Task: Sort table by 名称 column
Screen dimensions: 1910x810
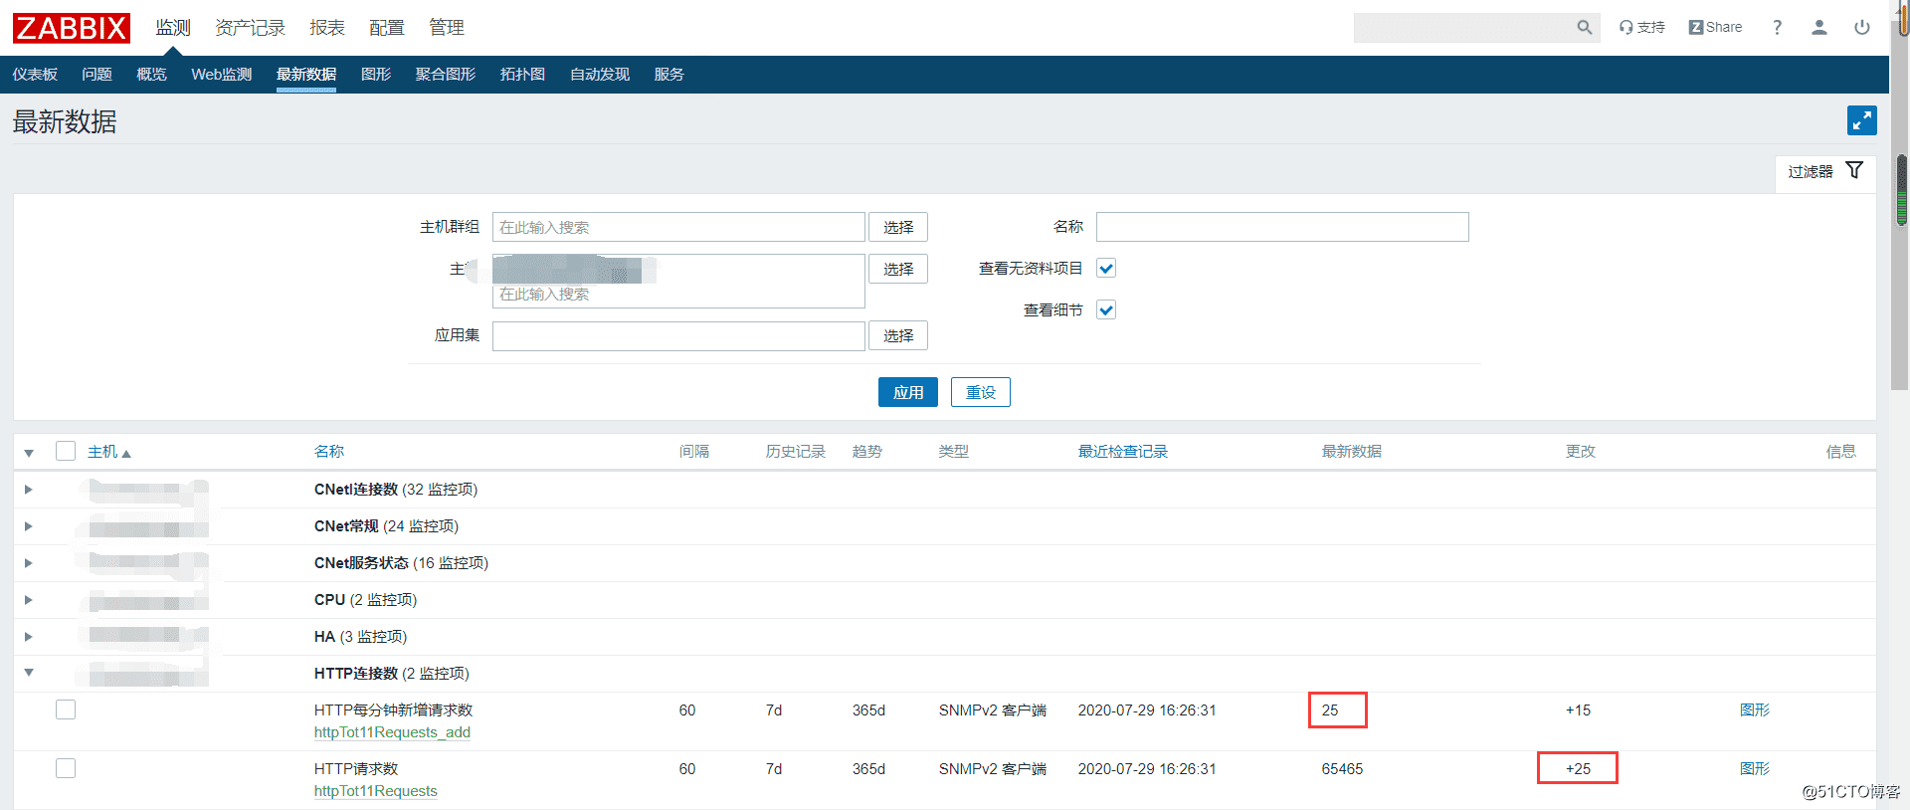Action: 329,452
